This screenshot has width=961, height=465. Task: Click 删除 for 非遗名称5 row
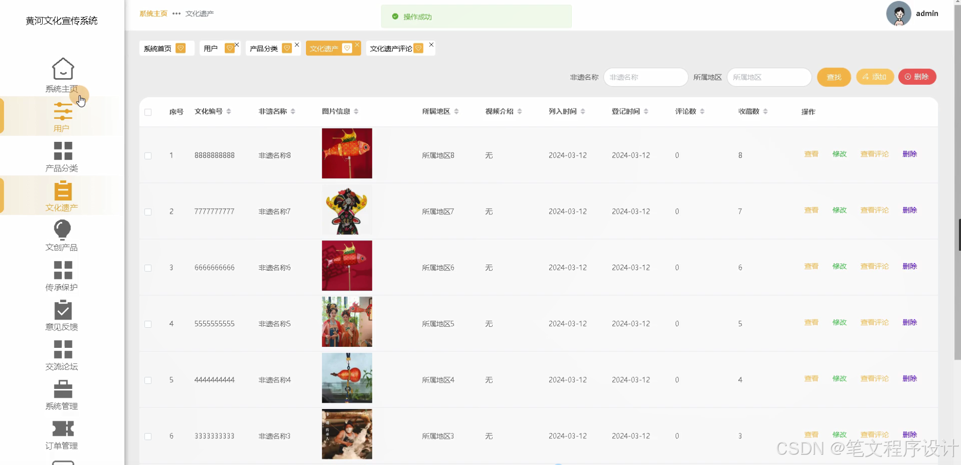tap(910, 323)
